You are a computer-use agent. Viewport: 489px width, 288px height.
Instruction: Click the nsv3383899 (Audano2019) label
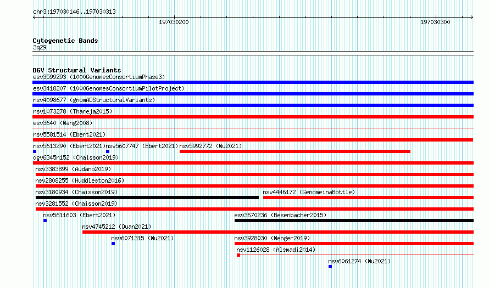[73, 169]
